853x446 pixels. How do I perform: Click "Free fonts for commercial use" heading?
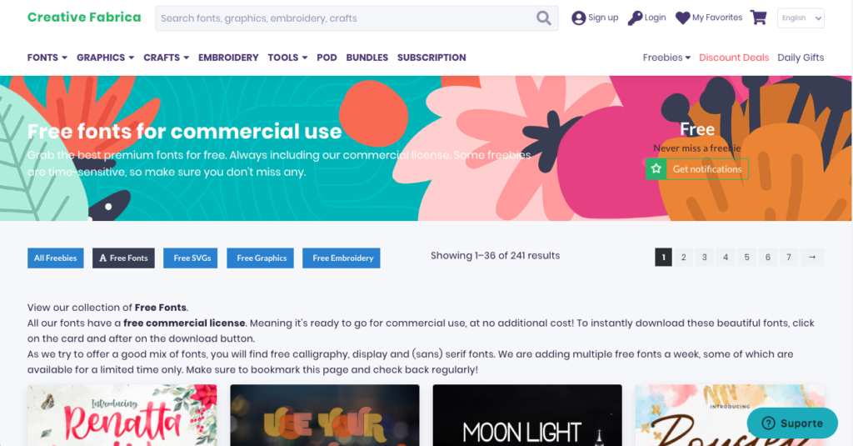pos(184,131)
